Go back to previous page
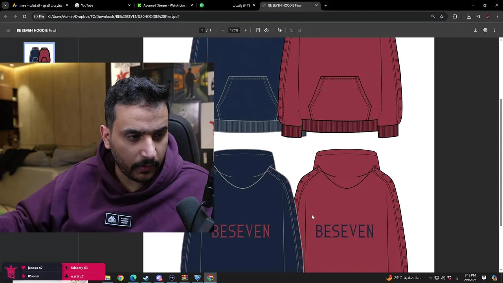This screenshot has height=283, width=503. (x=6, y=17)
